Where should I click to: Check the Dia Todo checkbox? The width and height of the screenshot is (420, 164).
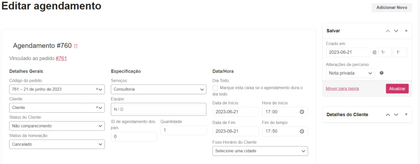[x=215, y=88]
